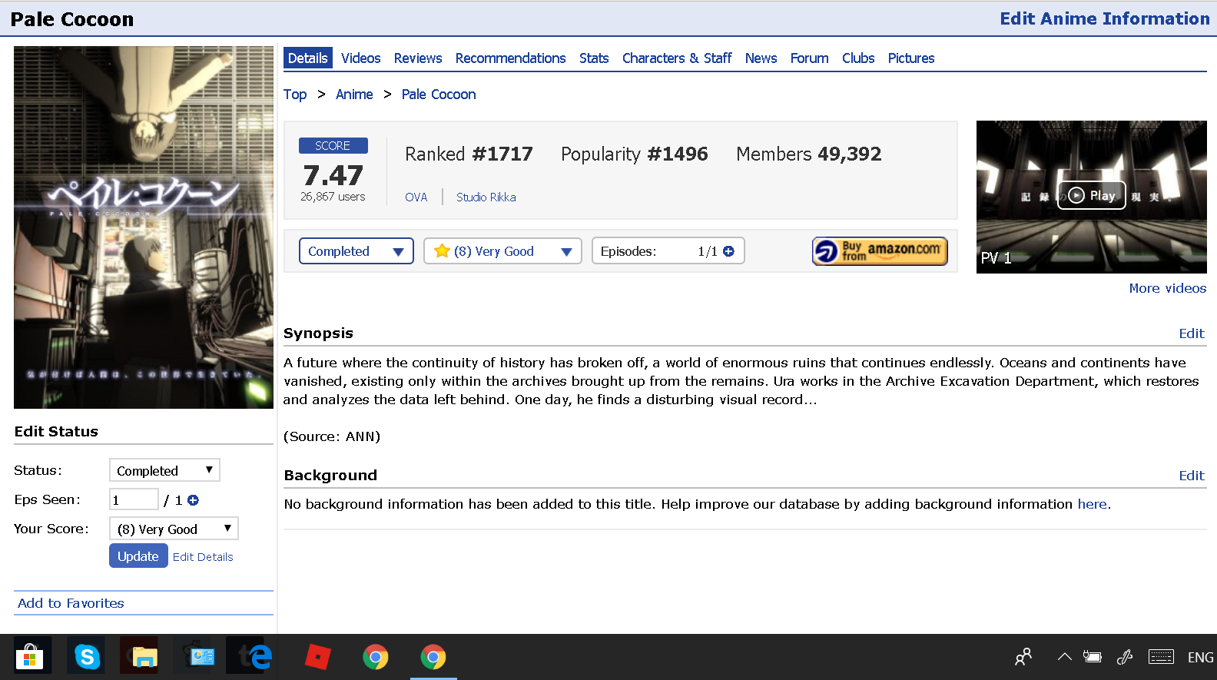Click plus icon beside Eps Seen

point(194,500)
